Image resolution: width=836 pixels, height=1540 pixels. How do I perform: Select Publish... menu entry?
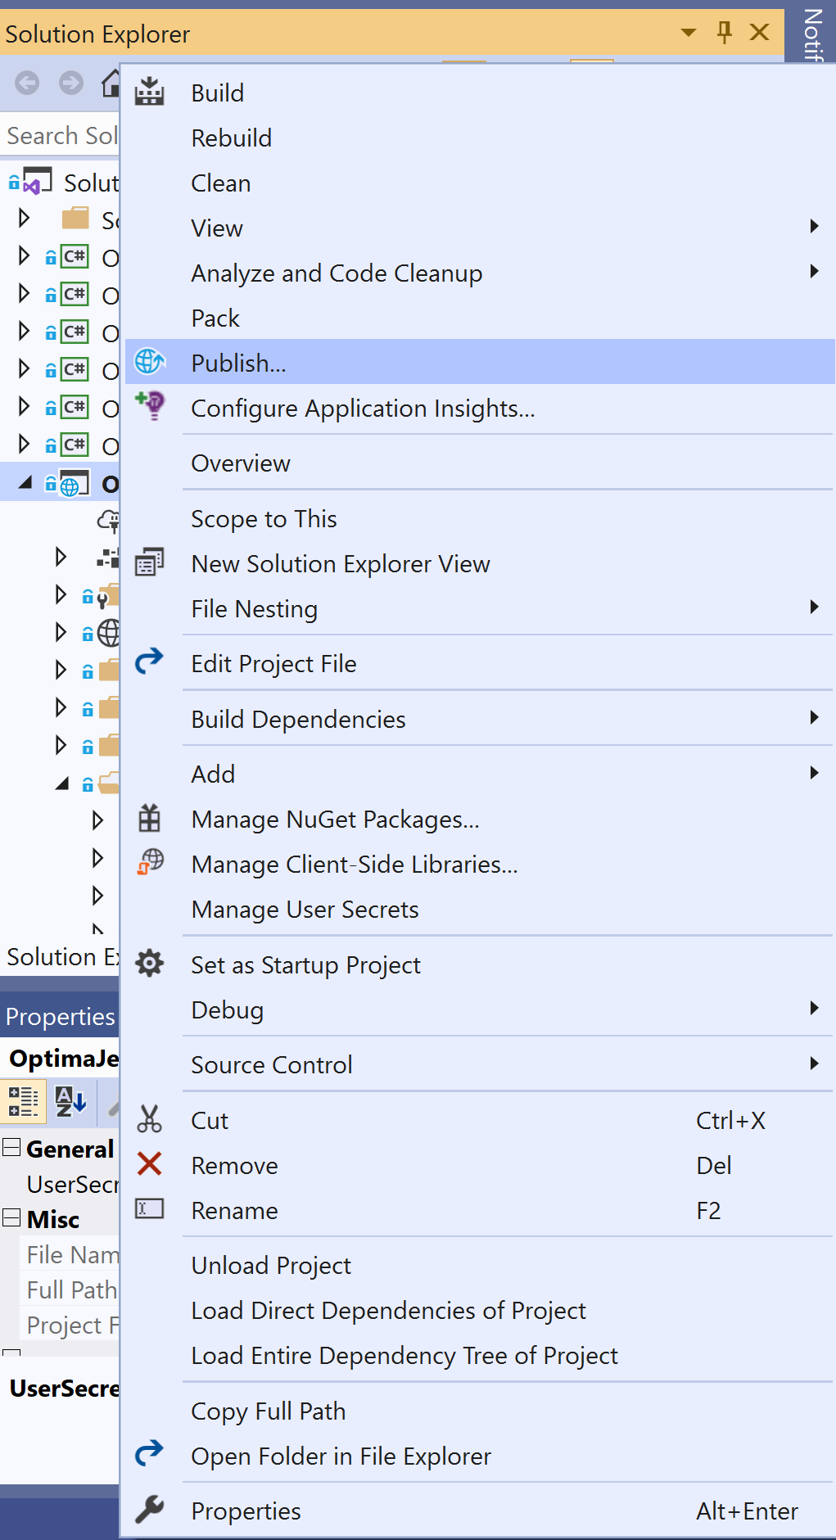[x=480, y=363]
